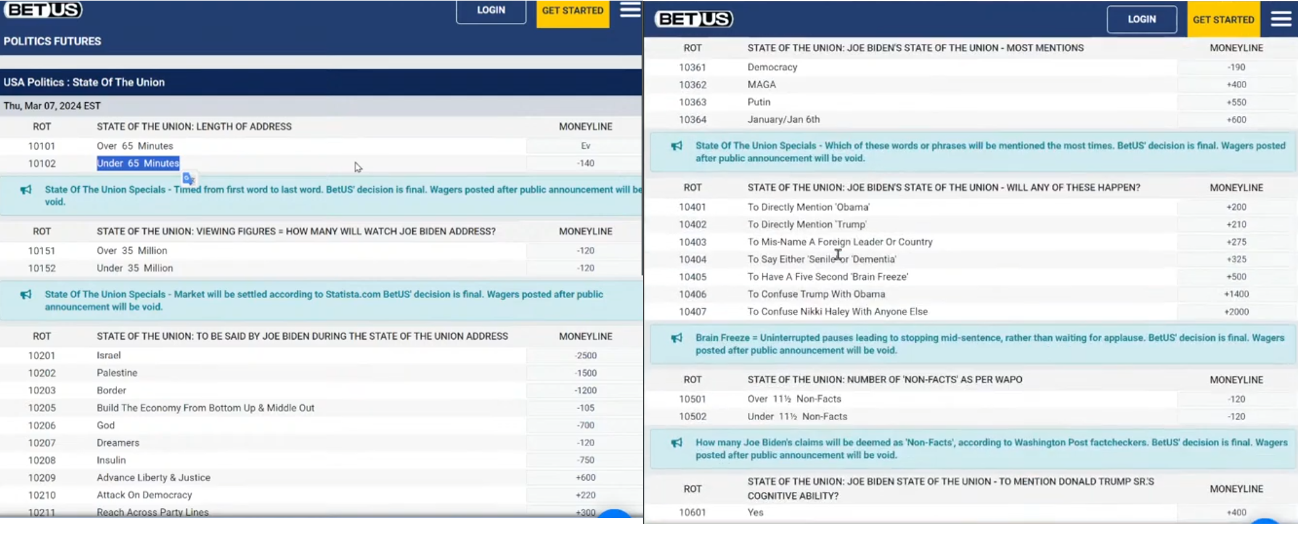Choose +1400 odds Confuse Trump With Obama
Viewport: 1298px width, 533px height.
(1236, 294)
